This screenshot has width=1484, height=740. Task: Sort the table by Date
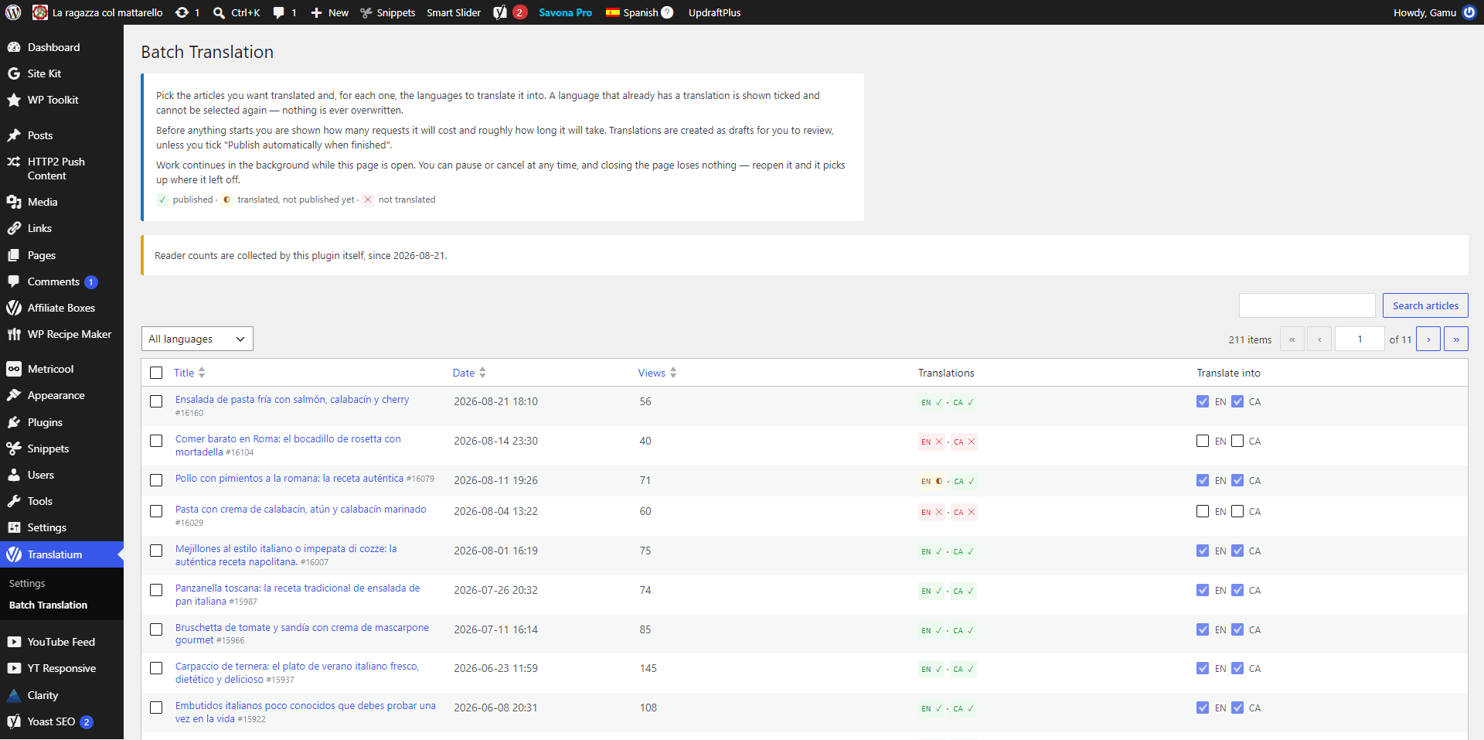tap(469, 373)
